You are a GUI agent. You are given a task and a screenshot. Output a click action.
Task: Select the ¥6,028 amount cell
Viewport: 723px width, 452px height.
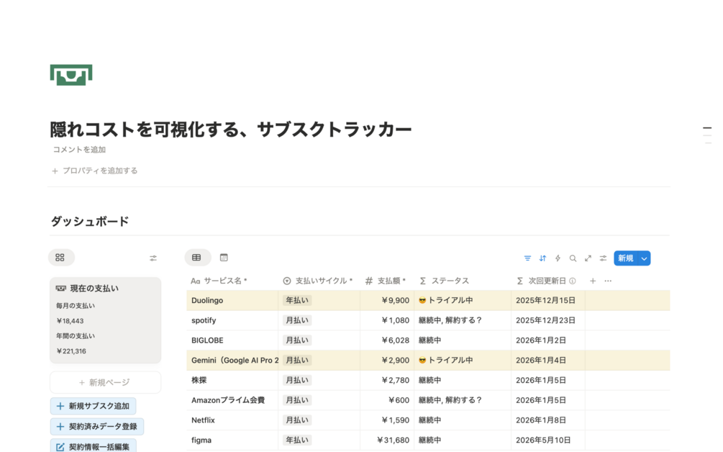click(x=387, y=340)
